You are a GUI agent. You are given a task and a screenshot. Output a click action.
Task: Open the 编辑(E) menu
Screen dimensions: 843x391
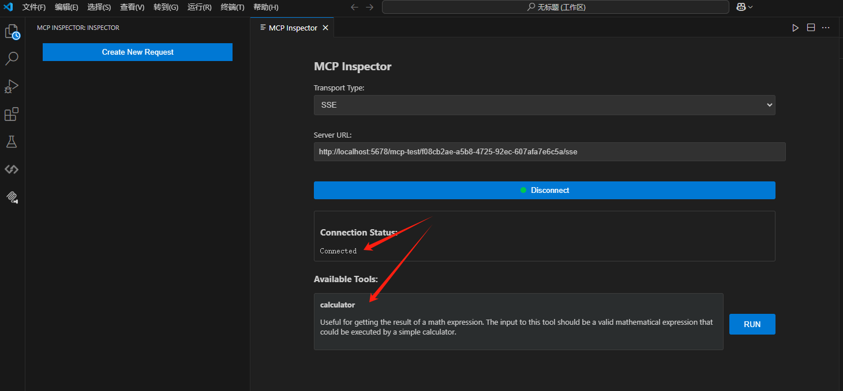(x=66, y=7)
